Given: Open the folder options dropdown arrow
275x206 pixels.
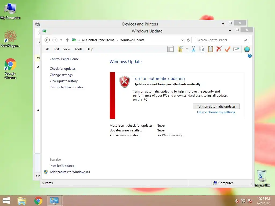Looking at the screenshot, I should point(187,49).
